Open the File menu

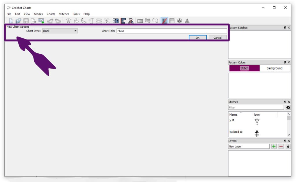coord(9,14)
